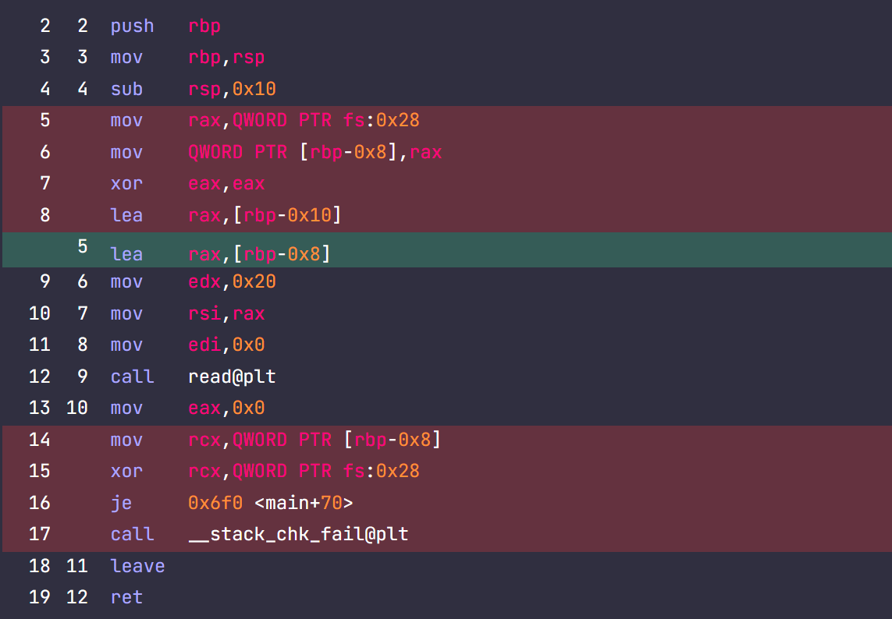This screenshot has width=892, height=619.
Task: Click the push instruction mnemonic
Action: [132, 26]
